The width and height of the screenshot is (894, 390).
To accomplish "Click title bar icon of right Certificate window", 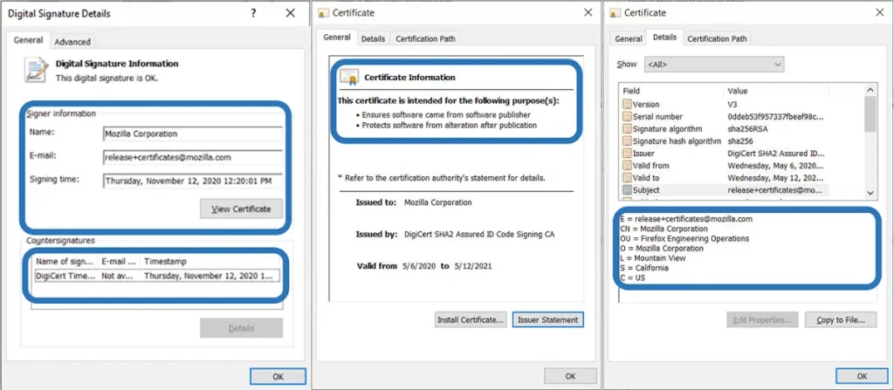I will pyautogui.click(x=615, y=12).
